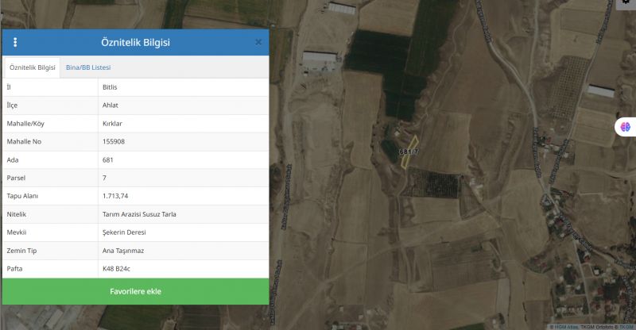Click the Parsel row value 7
This screenshot has width=636, height=330.
click(x=104, y=178)
